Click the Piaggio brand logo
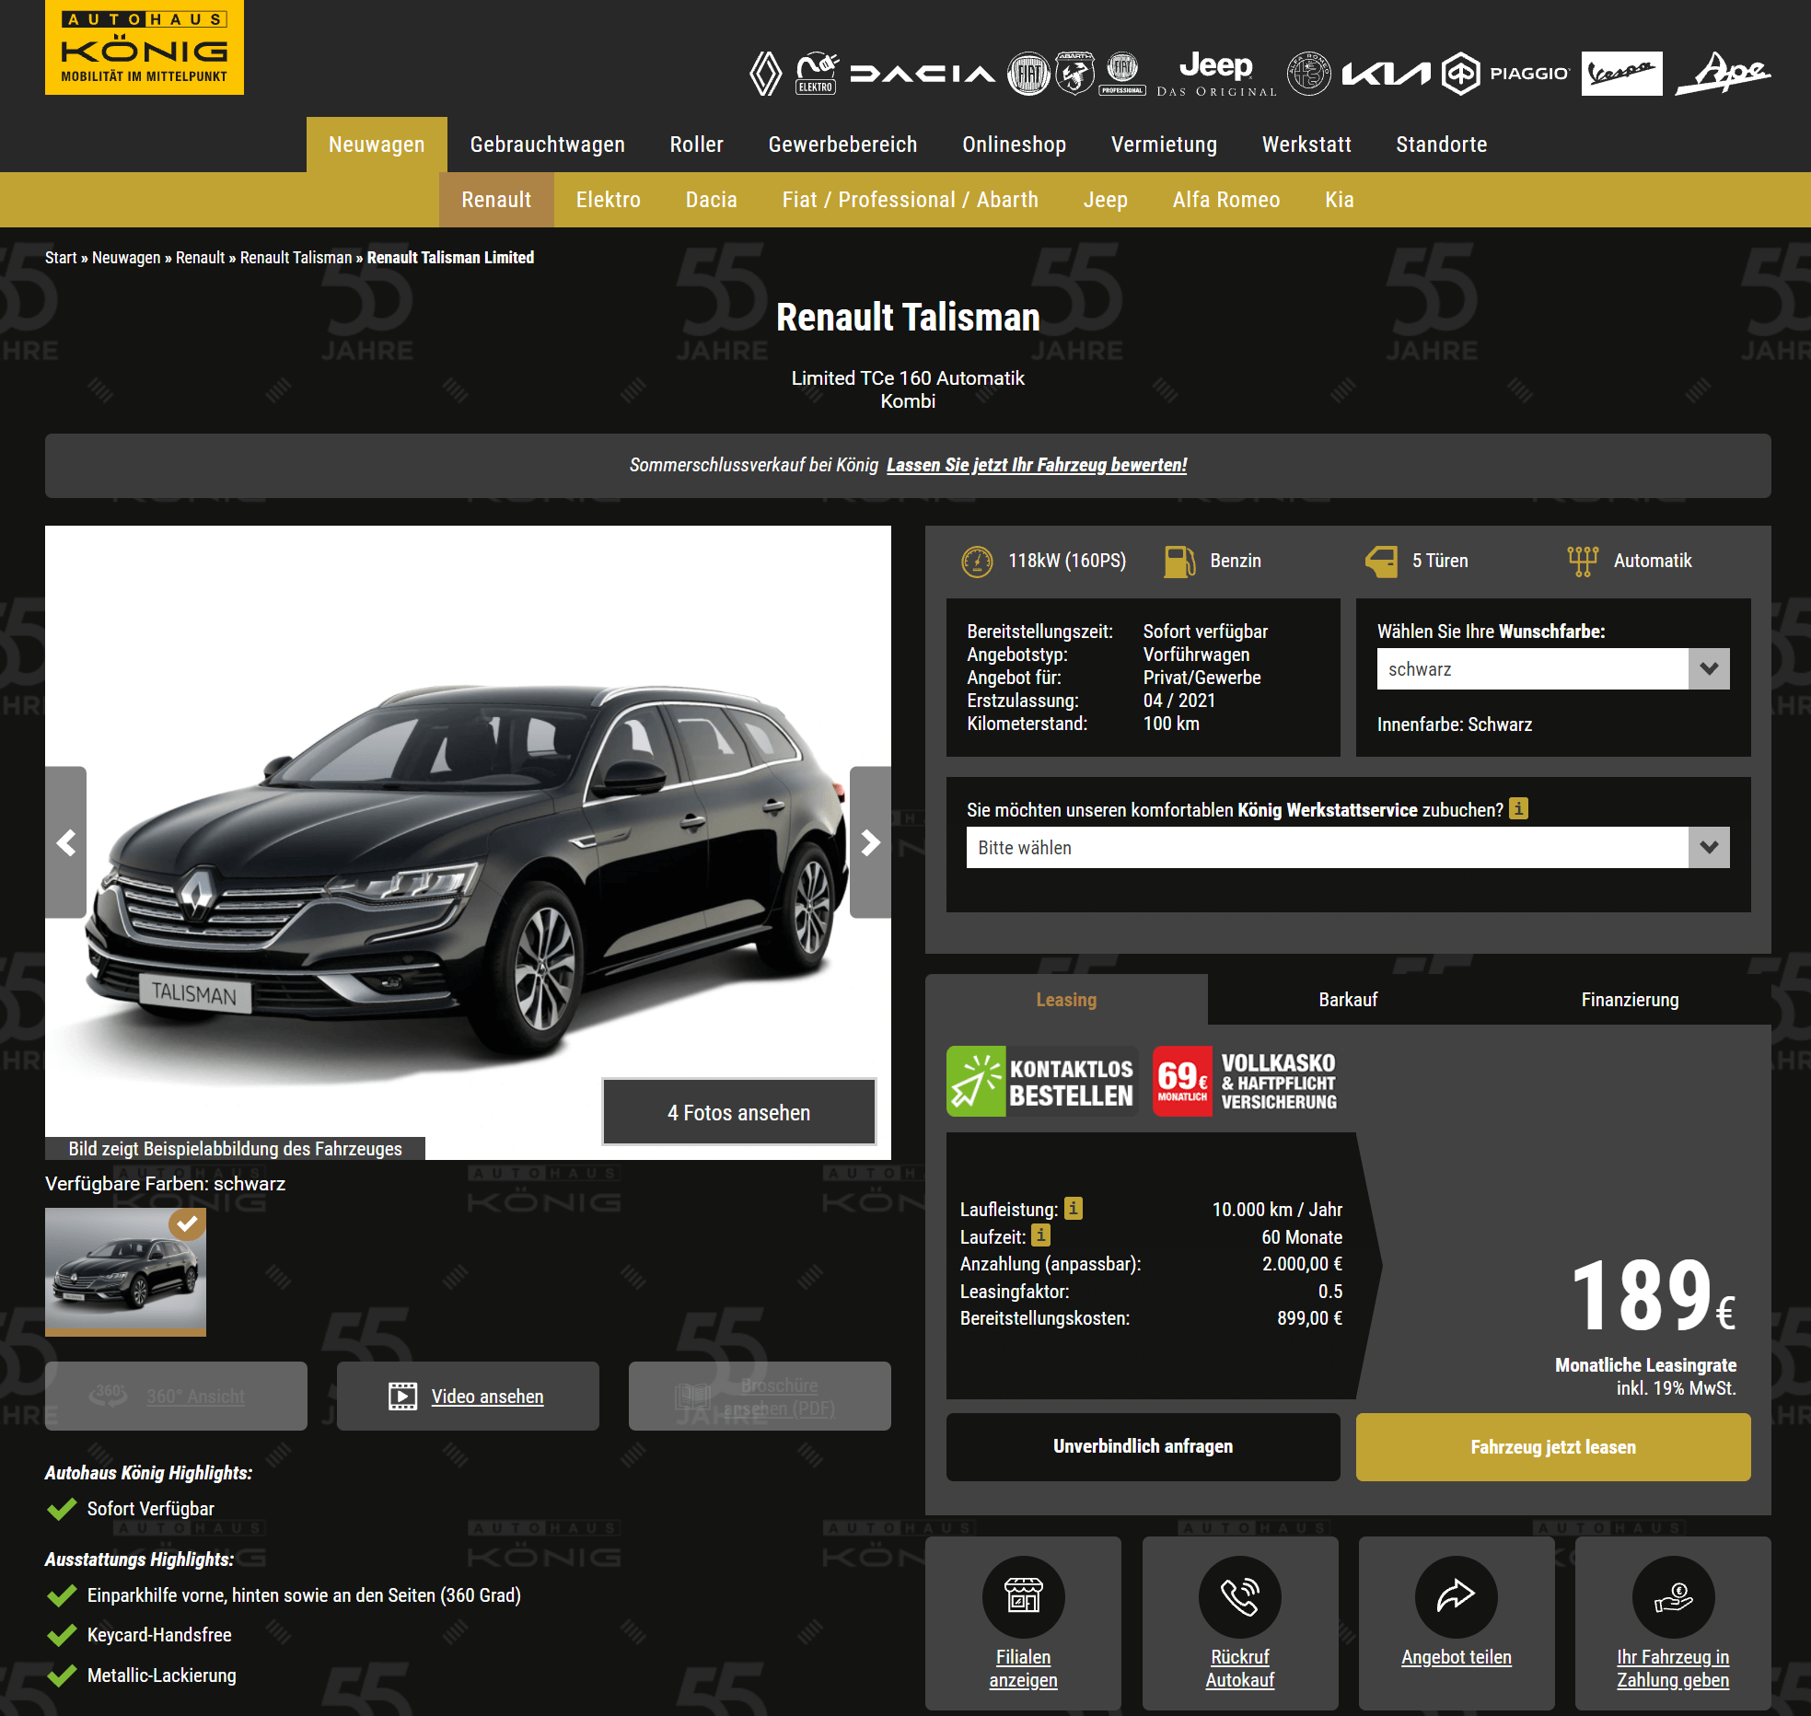 pos(1505,74)
